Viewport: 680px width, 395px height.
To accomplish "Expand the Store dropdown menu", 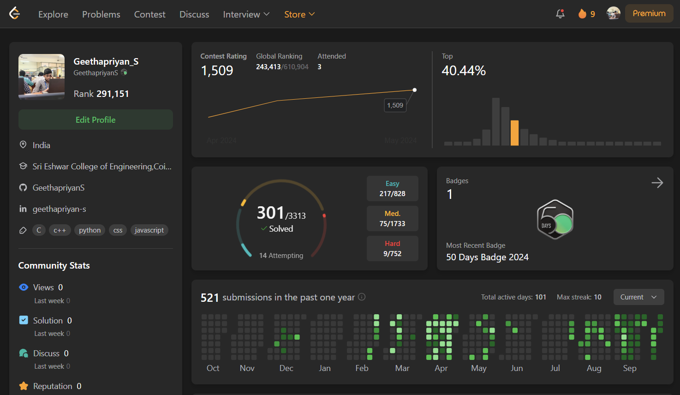I will (299, 14).
